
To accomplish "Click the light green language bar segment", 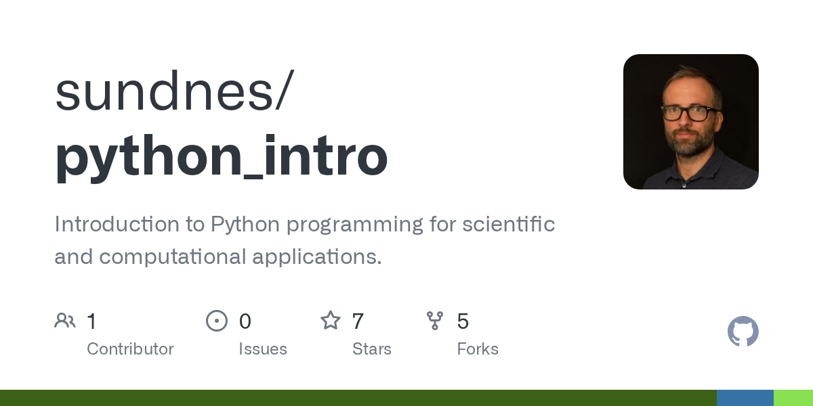I will tap(793, 398).
